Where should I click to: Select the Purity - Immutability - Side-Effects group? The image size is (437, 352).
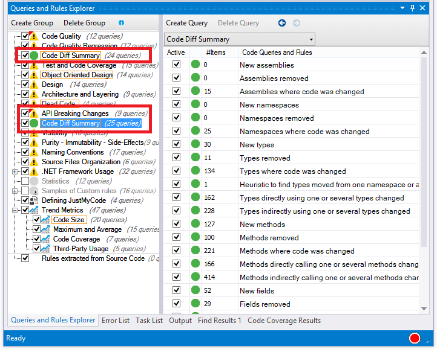93,142
